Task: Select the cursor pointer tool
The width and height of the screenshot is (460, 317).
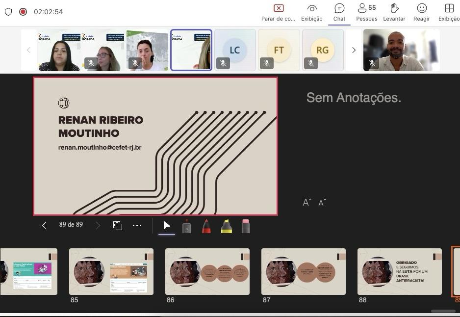Action: point(167,226)
